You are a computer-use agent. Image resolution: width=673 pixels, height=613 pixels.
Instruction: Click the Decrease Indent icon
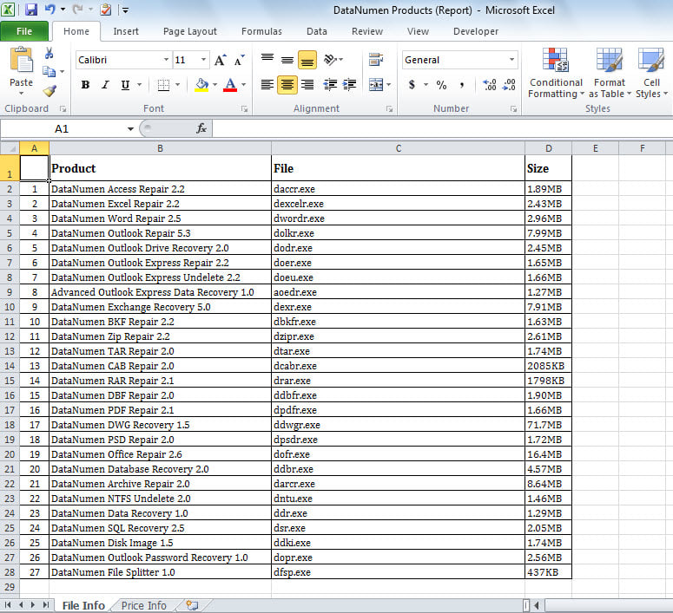[x=330, y=84]
